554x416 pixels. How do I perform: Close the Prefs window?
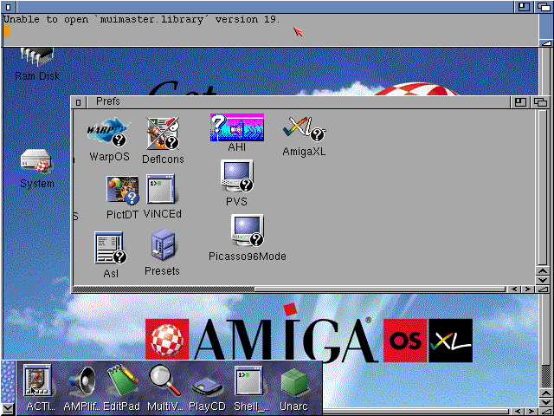point(79,102)
